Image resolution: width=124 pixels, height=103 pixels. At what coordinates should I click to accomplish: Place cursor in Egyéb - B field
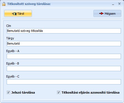click(x=64, y=68)
